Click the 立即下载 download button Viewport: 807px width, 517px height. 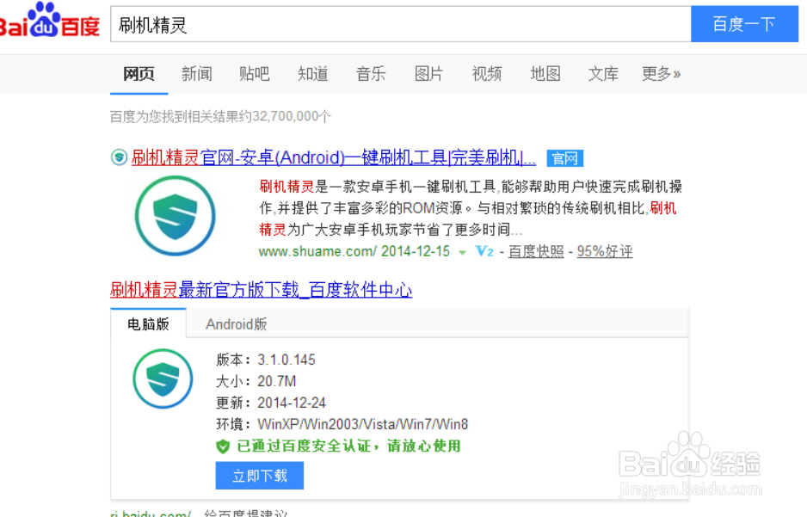click(259, 475)
